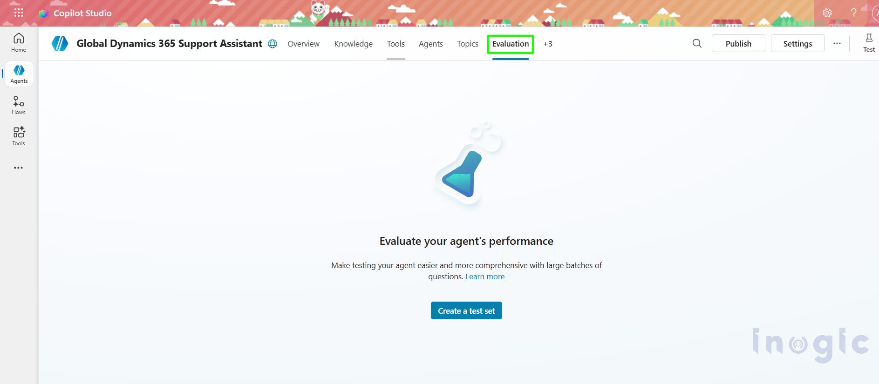Viewport: 879px width, 384px height.
Task: Open Tools in the left sidebar
Action: coord(19,136)
